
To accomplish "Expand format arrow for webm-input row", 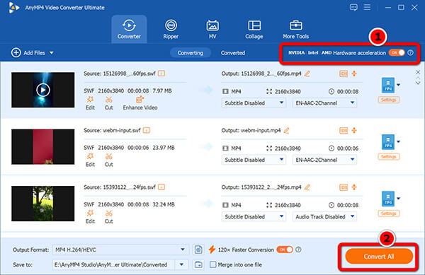I will pyautogui.click(x=398, y=141).
